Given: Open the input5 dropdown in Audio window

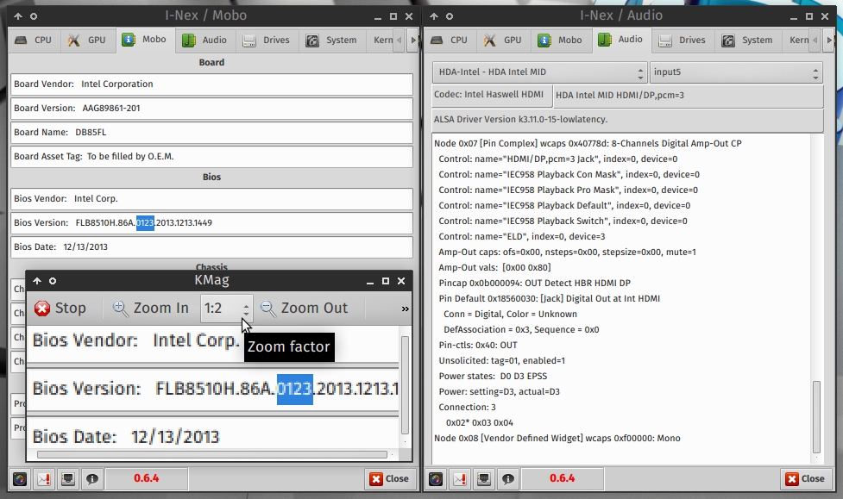Looking at the screenshot, I should (x=736, y=72).
